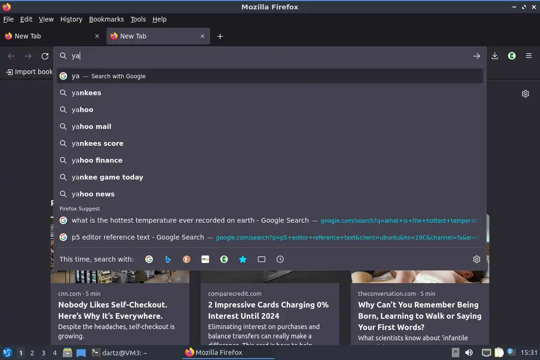This screenshot has height=360, width=540.
Task: Choose the 'yahoo' suggestion
Action: [270, 110]
